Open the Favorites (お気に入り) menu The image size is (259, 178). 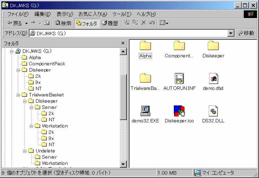click(93, 14)
